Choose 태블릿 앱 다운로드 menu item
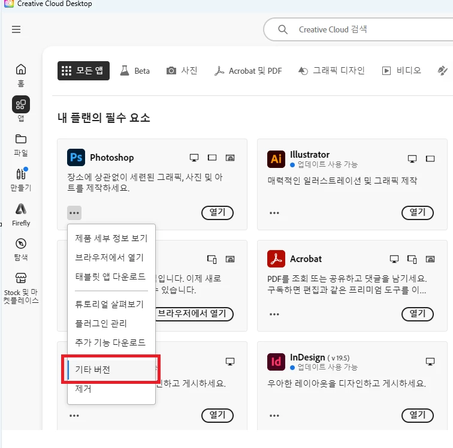The height and width of the screenshot is (448, 453). (x=111, y=276)
